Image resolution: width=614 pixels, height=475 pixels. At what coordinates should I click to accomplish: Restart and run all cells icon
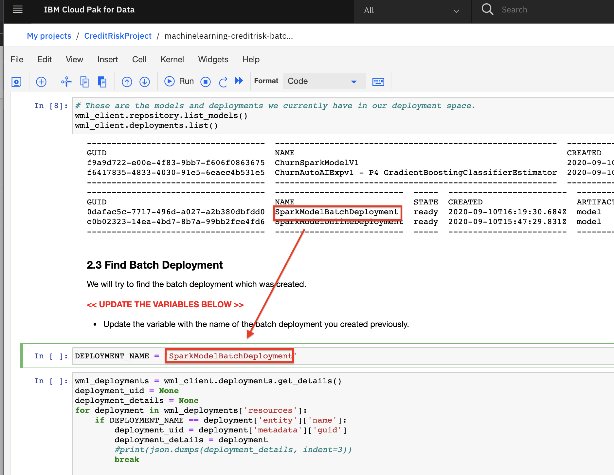pos(239,81)
